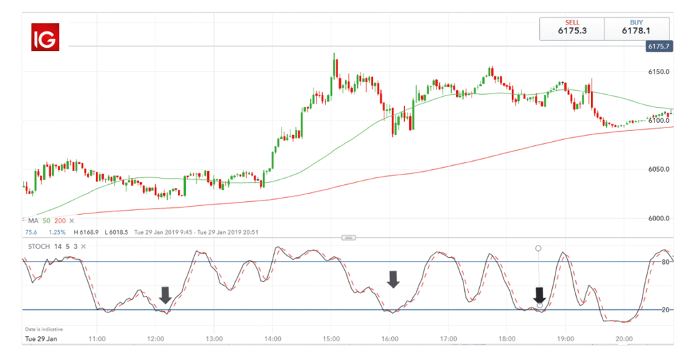
Task: Click the red IG logo
Action: [x=46, y=37]
